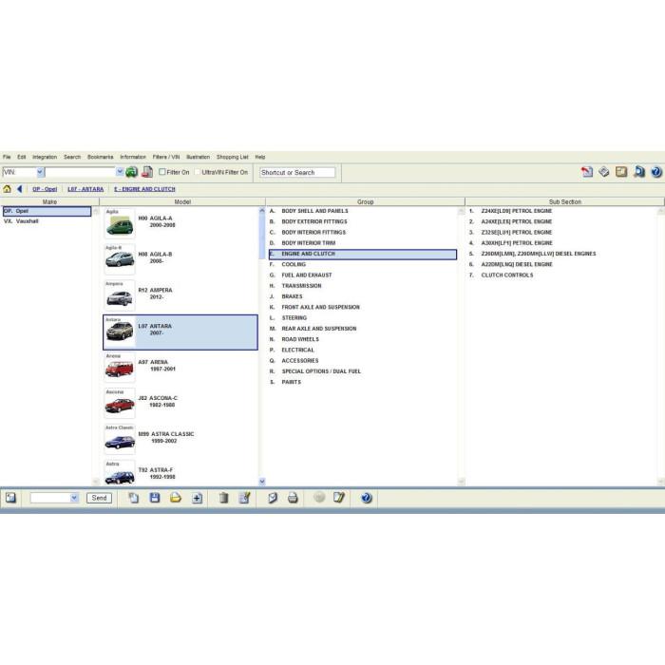The width and height of the screenshot is (665, 665).
Task: Click the green VIN lookup car icon
Action: tap(131, 172)
